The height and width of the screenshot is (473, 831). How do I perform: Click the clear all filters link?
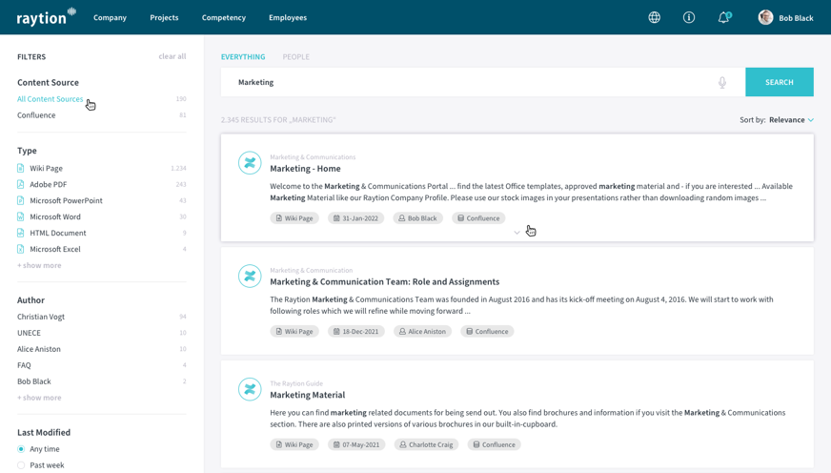[x=172, y=56]
